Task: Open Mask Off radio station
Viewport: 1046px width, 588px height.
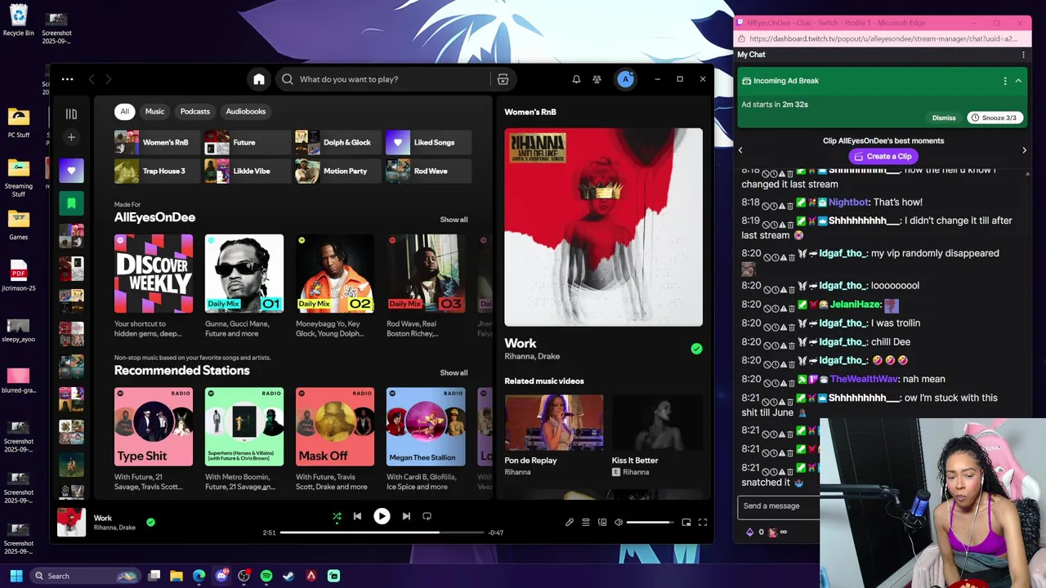Action: point(335,426)
